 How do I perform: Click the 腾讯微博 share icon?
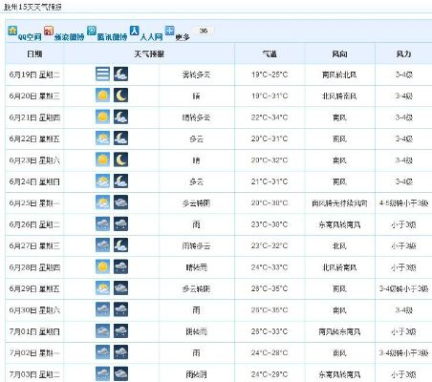92,31
